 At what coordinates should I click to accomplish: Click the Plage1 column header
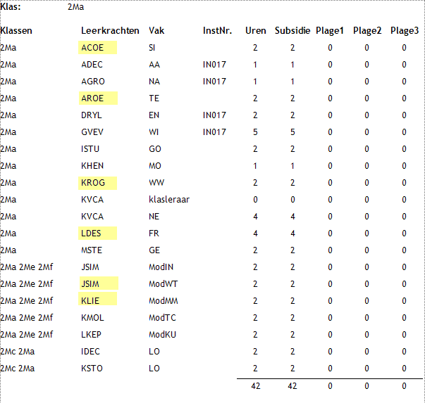click(x=330, y=30)
